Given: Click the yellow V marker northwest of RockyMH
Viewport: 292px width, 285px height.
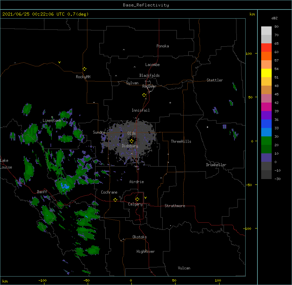Looking at the screenshot, I should tap(59, 62).
